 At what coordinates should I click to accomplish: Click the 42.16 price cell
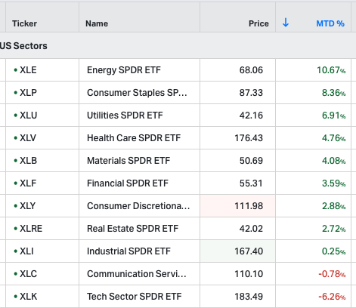pyautogui.click(x=238, y=115)
